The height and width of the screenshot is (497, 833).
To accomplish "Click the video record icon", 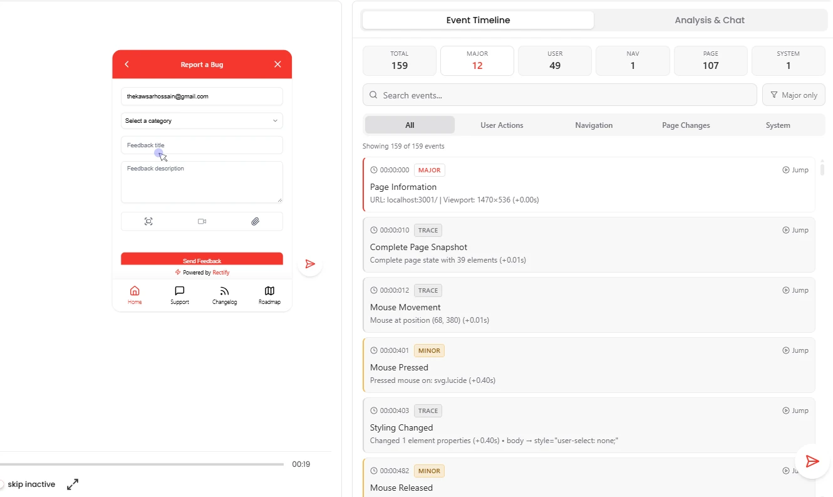I will click(202, 221).
